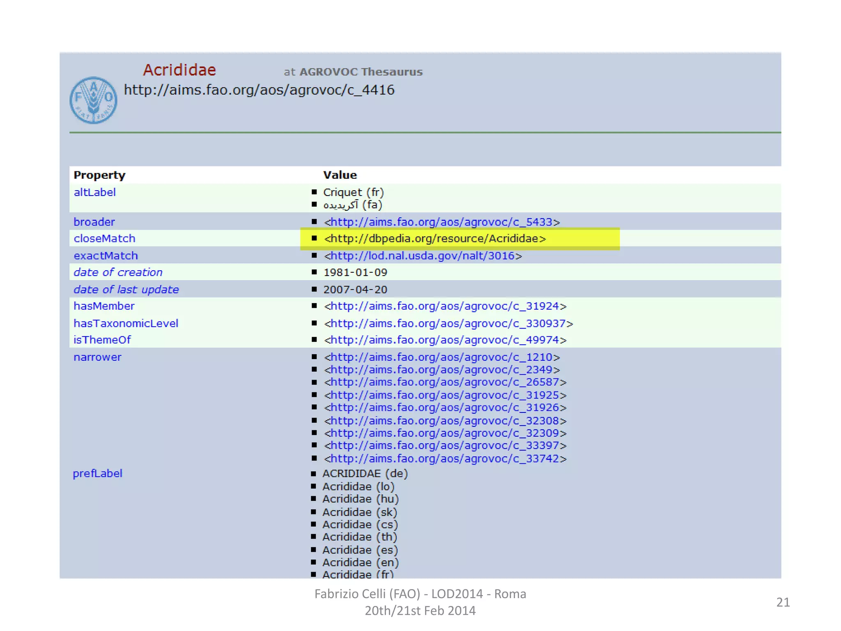Follow the agrovoc c_49974 link
This screenshot has width=841, height=631.
click(445, 340)
